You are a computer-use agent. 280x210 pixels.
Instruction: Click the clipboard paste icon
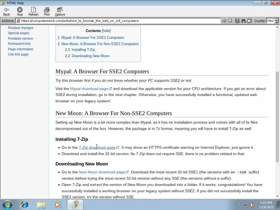pos(249,21)
